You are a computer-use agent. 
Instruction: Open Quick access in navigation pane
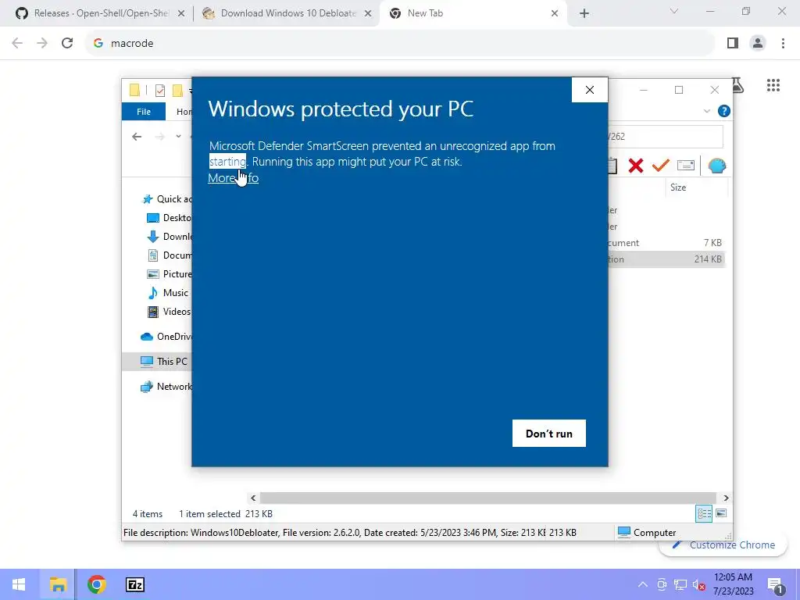coord(169,199)
